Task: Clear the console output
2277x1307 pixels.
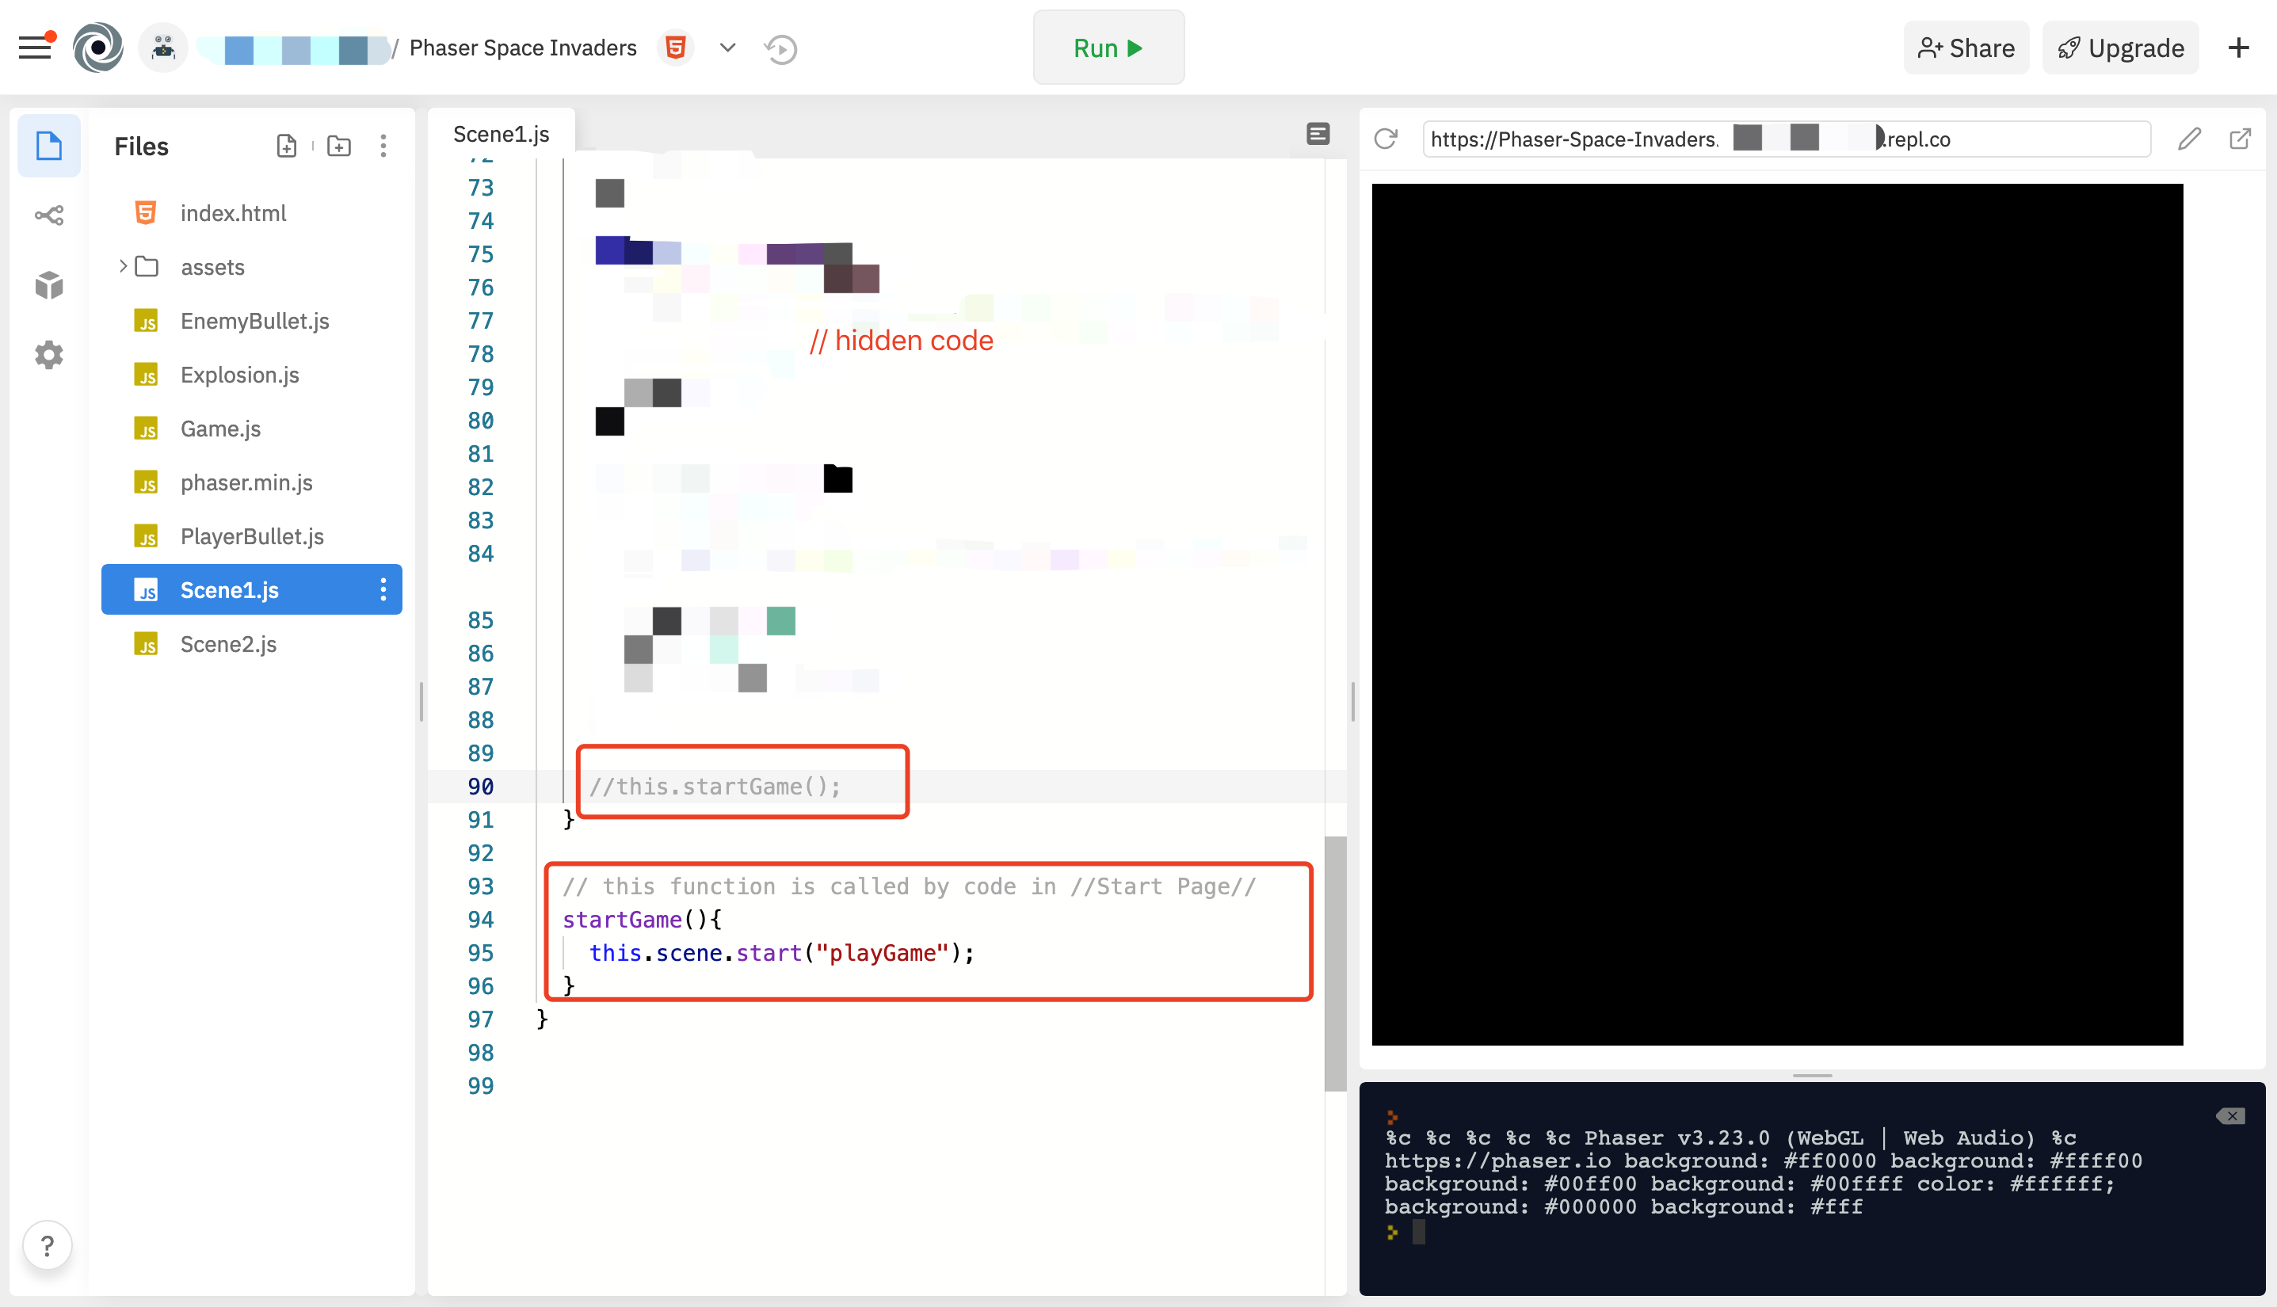Action: 2230,1116
